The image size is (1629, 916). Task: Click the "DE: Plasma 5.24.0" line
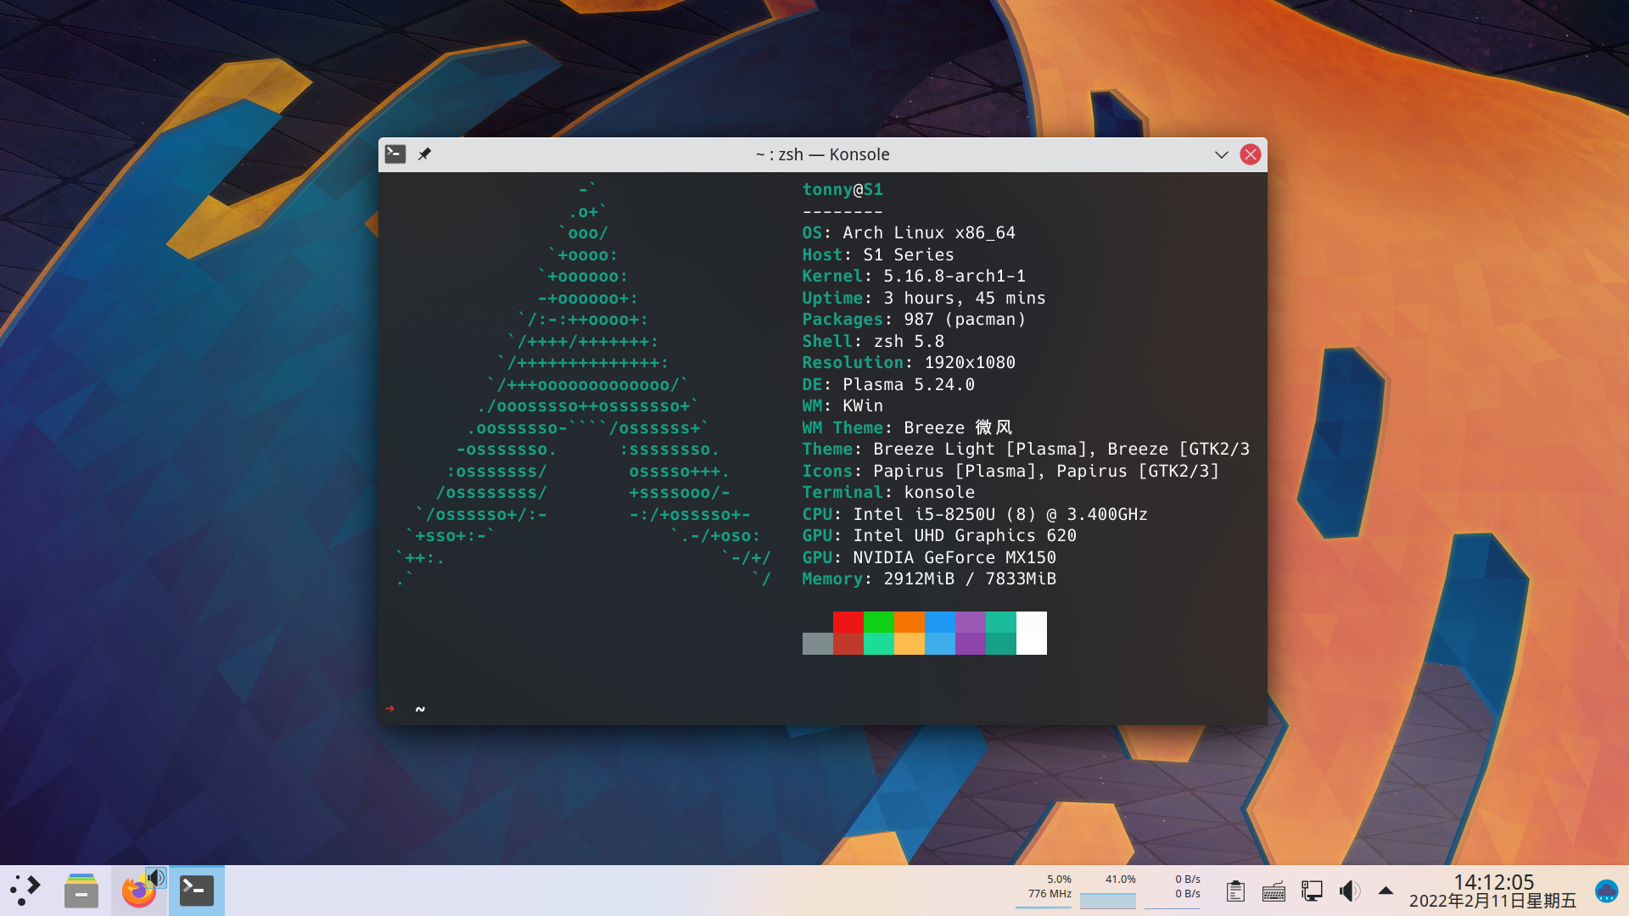pyautogui.click(x=888, y=384)
